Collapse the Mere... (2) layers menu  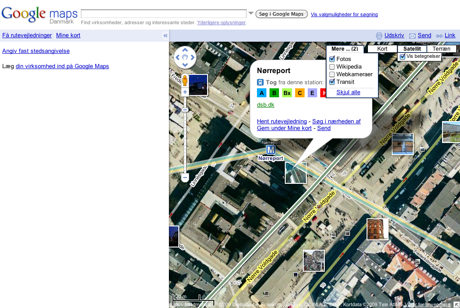coord(345,49)
